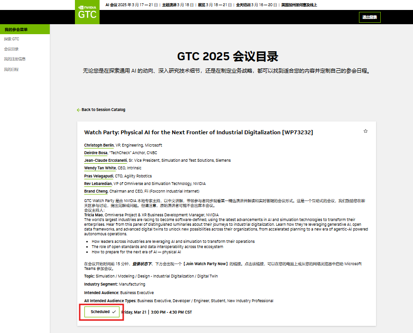The width and height of the screenshot is (413, 333).
Task: Open speaker profile Rev Lebaredian
Action: [98, 184]
